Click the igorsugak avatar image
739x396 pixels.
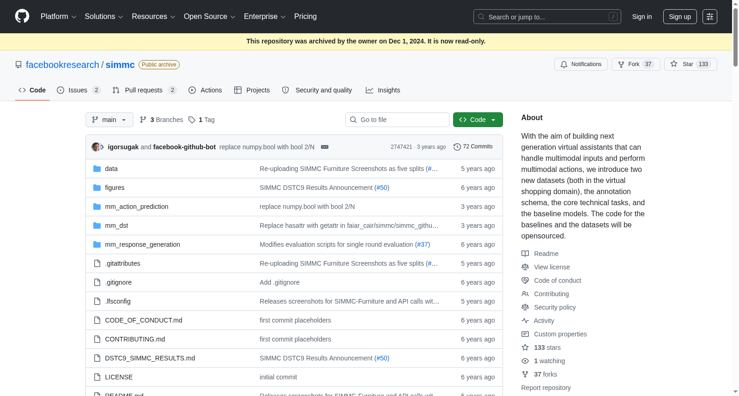tap(96, 147)
